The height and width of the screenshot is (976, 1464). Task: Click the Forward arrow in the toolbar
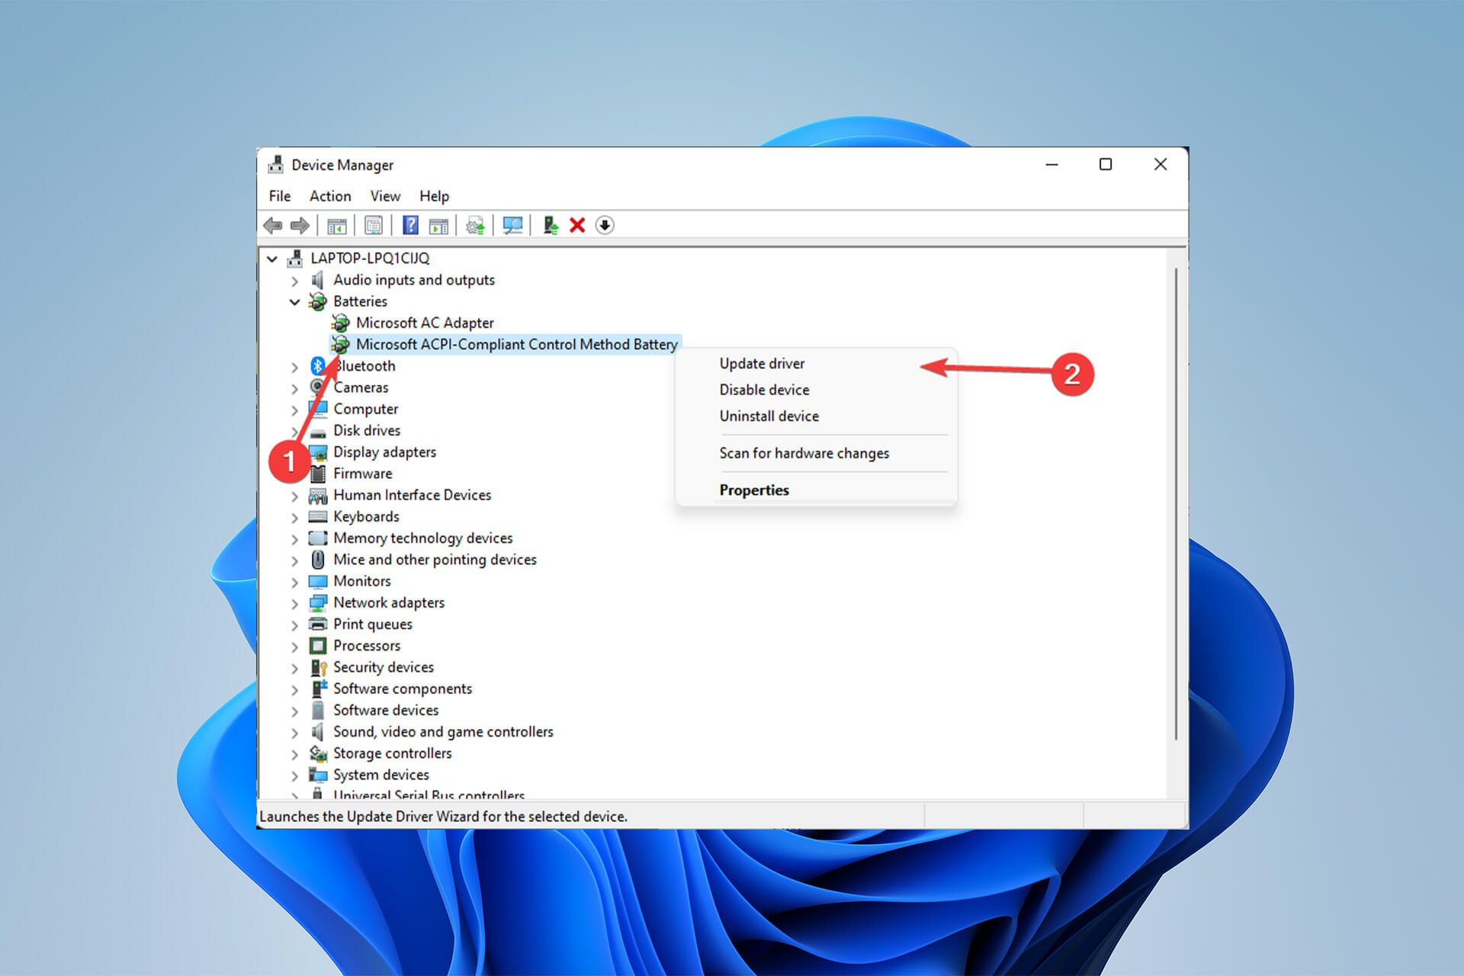pyautogui.click(x=300, y=226)
